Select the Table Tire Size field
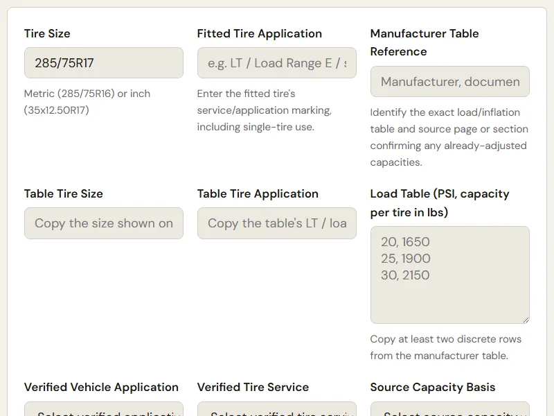554x416 pixels. click(103, 223)
